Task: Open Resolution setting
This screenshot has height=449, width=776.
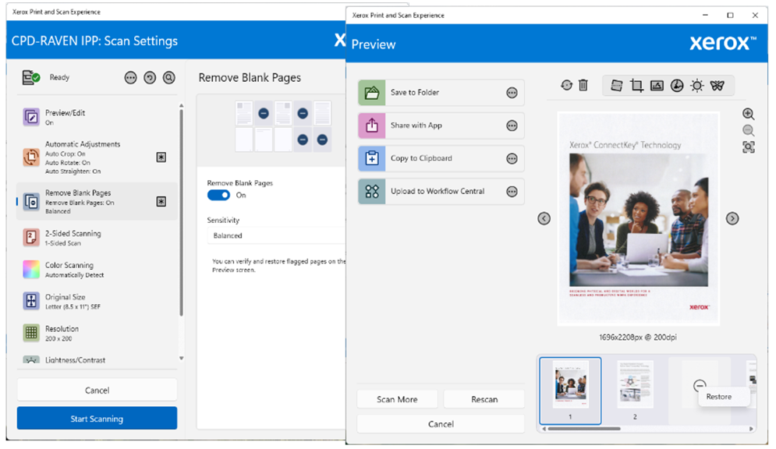Action: click(x=97, y=334)
